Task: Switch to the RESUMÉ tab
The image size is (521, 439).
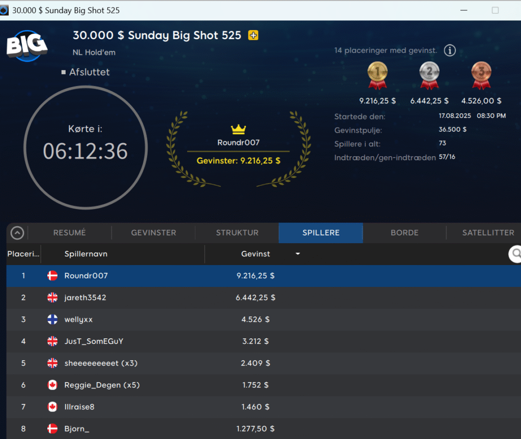Action: click(70, 233)
